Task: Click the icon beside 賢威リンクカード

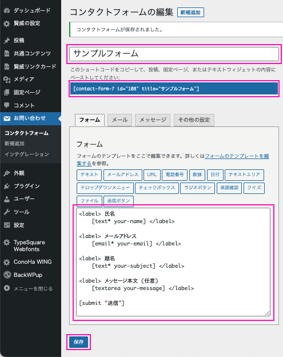Action: pos(7,66)
